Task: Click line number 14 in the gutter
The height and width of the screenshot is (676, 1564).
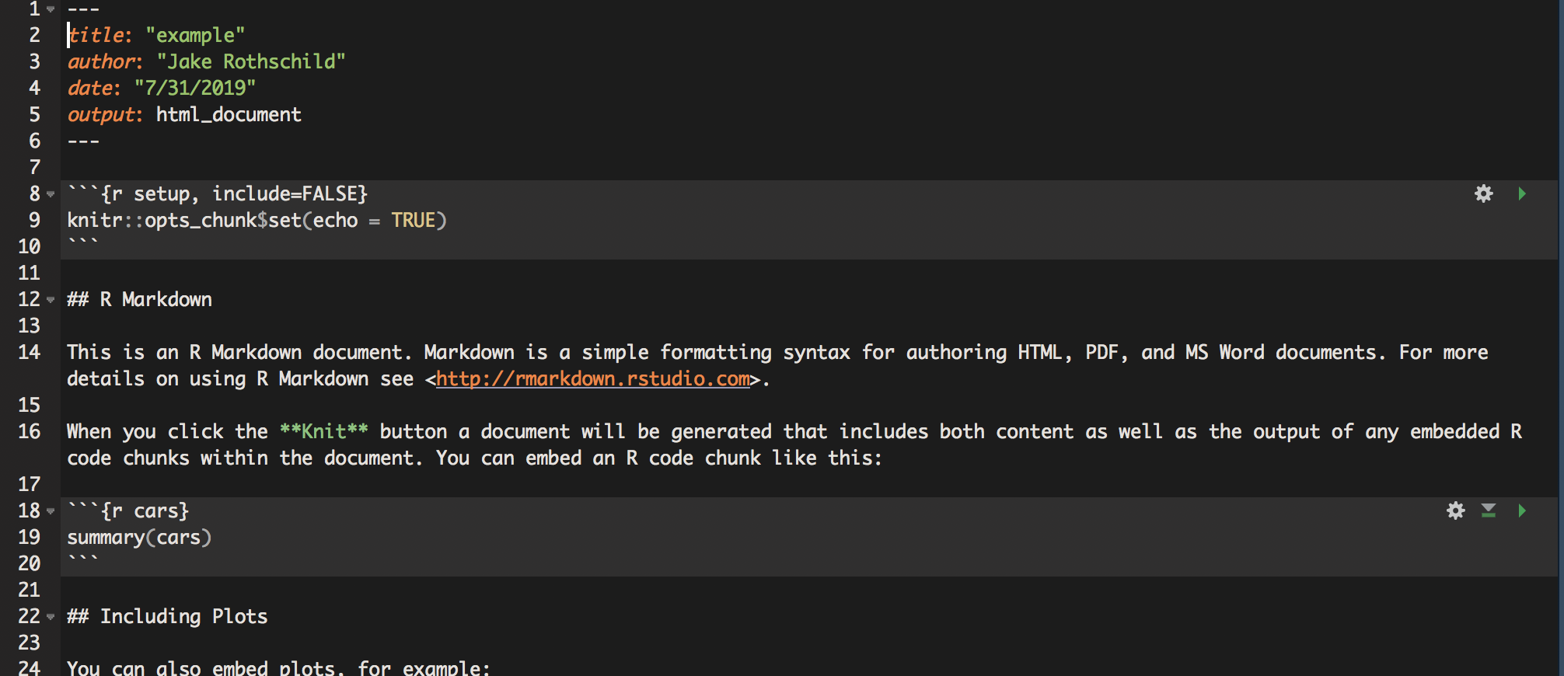Action: click(x=29, y=352)
